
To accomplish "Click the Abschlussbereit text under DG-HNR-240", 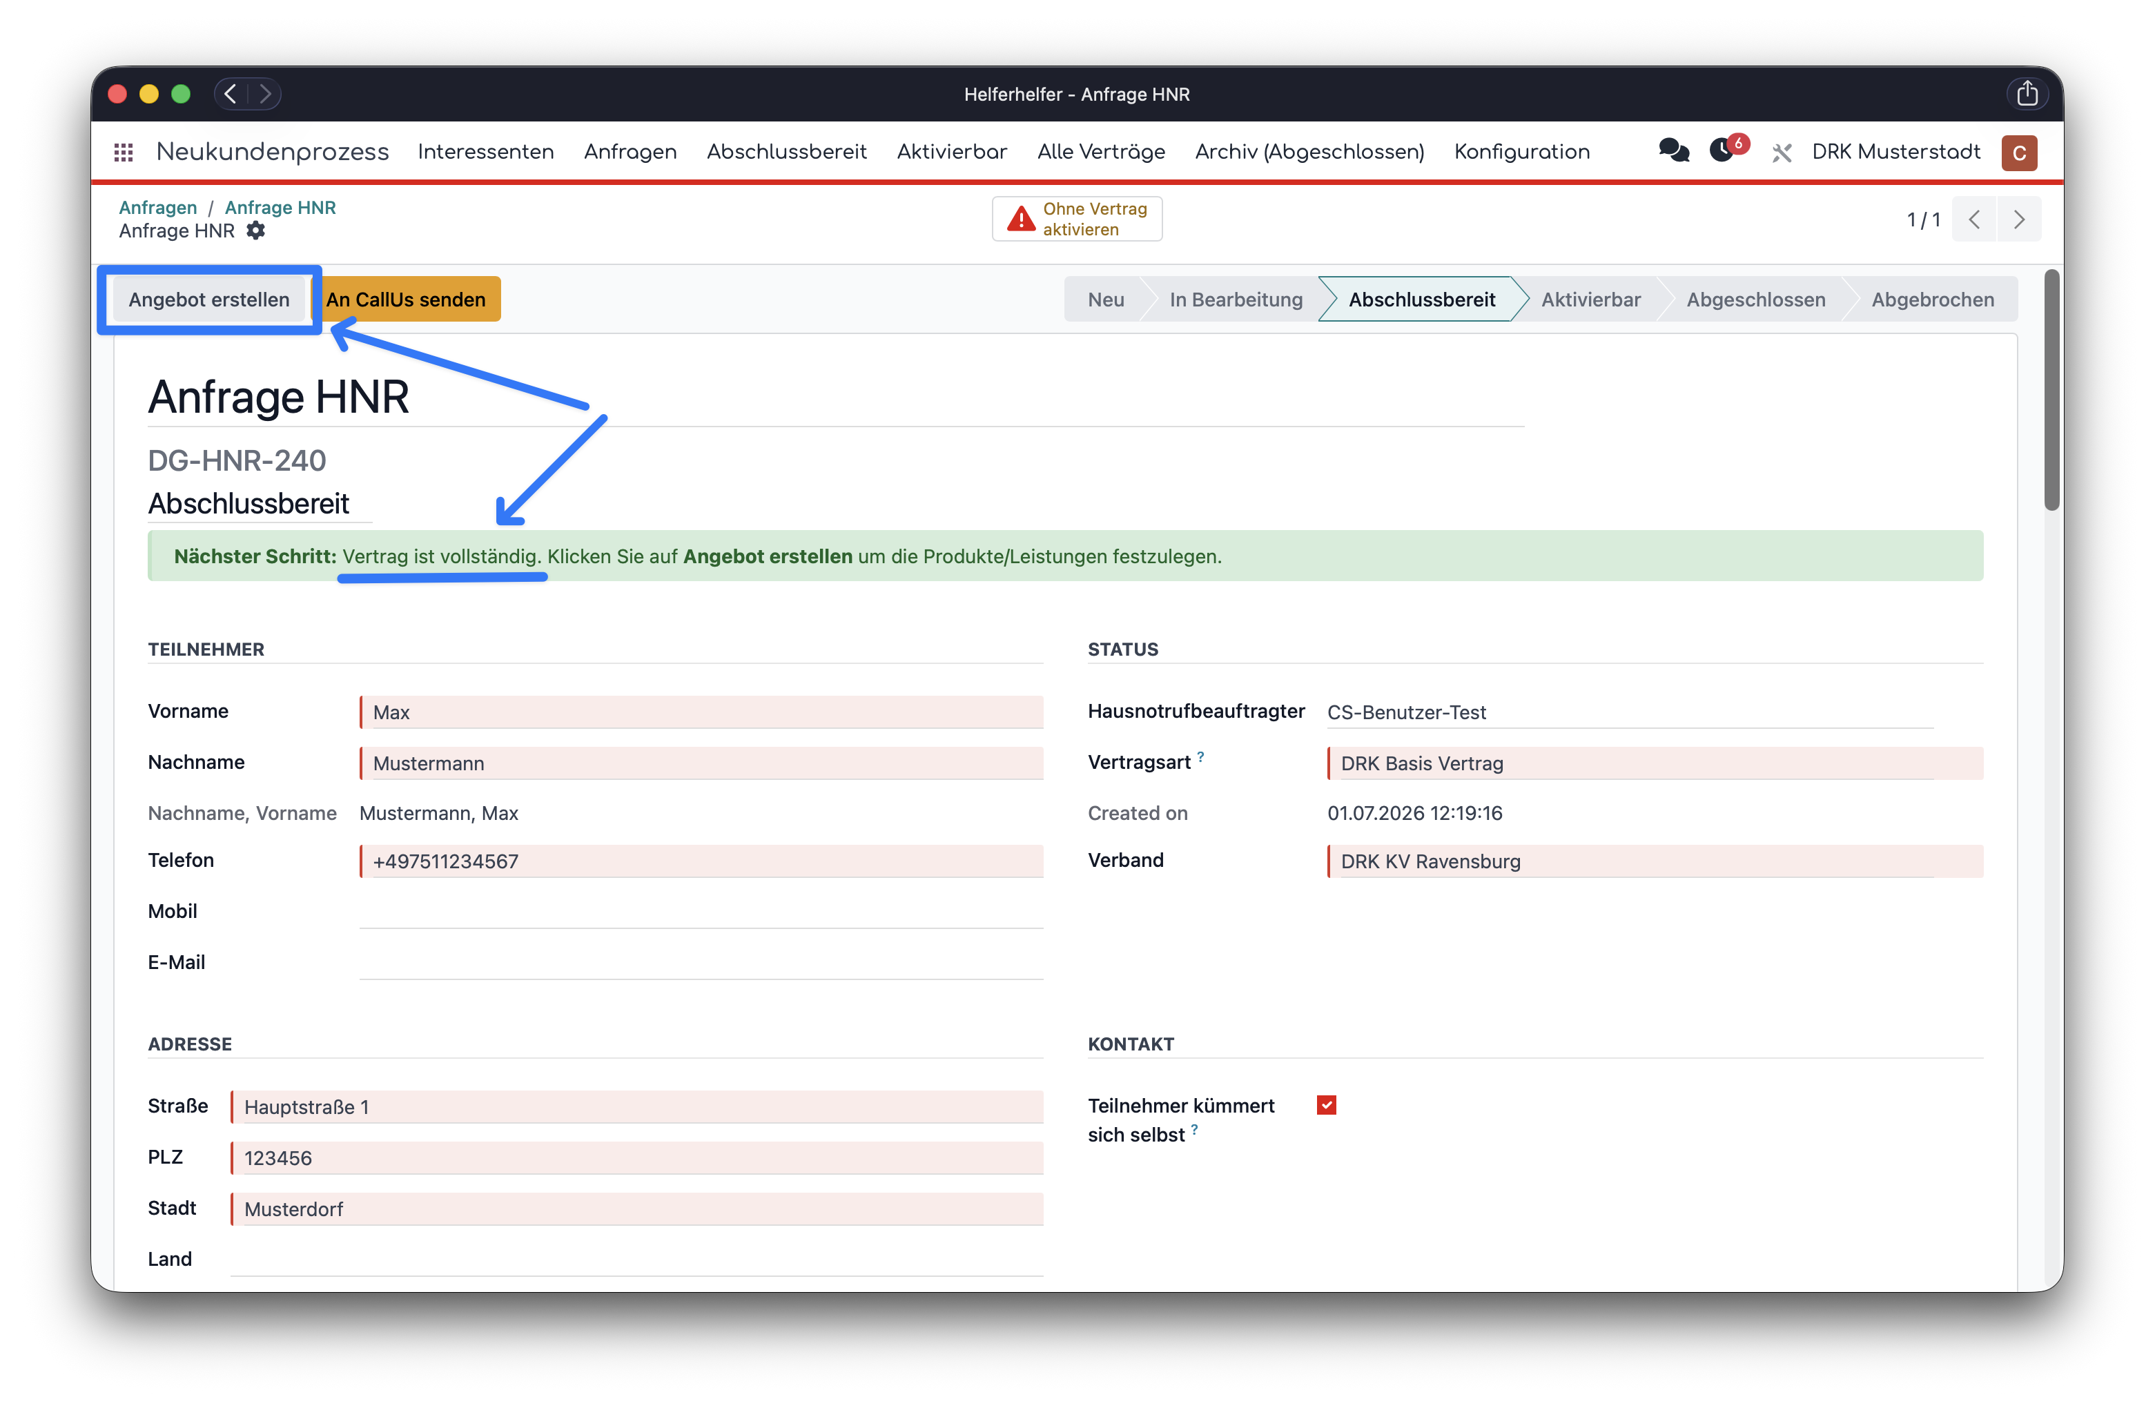I will click(249, 503).
